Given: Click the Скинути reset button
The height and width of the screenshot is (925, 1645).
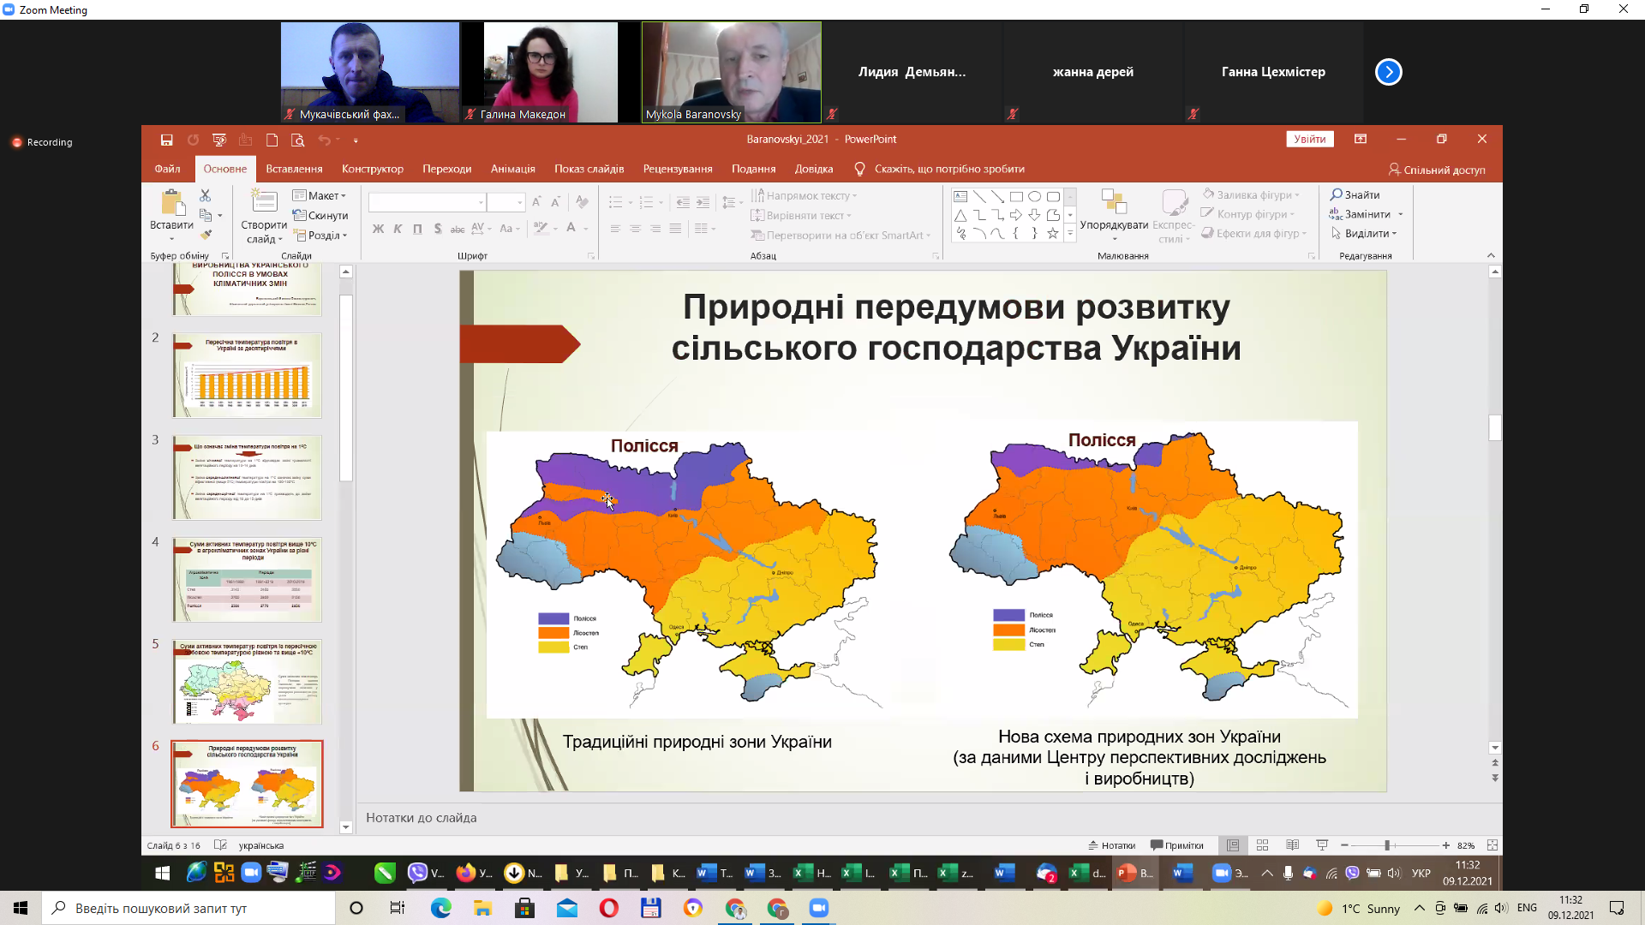Looking at the screenshot, I should [x=320, y=216].
